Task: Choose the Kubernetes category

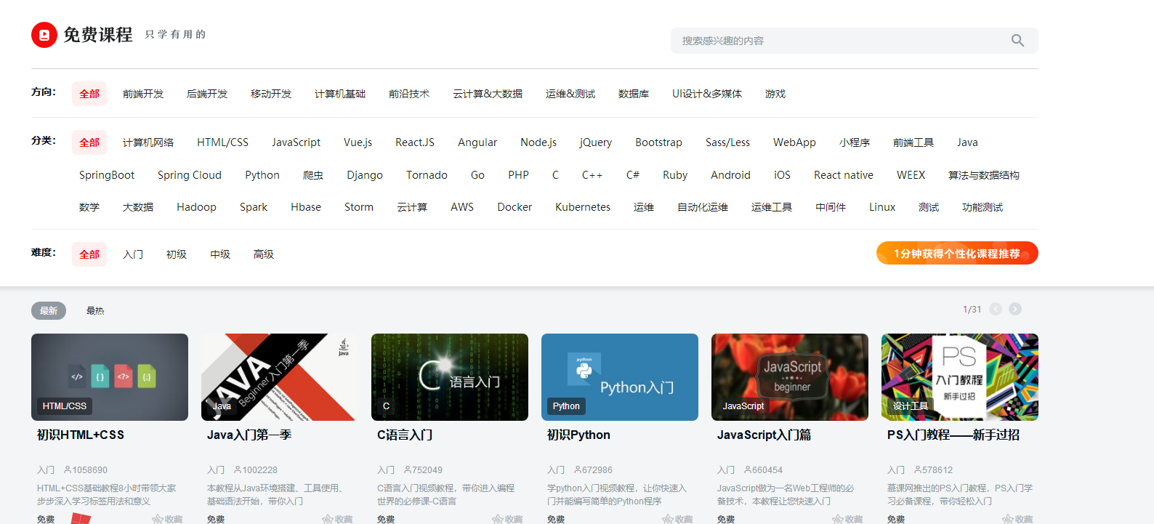Action: point(583,207)
